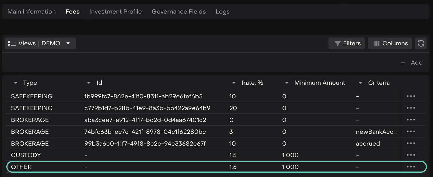
Task: Open row actions for the zero-rate BROKERAGE fee
Action: [411, 120]
